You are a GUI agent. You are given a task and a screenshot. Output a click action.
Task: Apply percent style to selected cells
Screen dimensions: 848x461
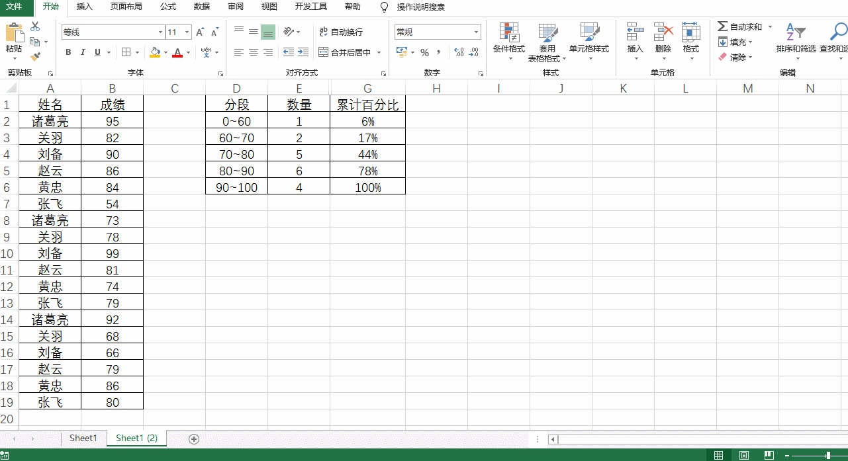coord(424,52)
